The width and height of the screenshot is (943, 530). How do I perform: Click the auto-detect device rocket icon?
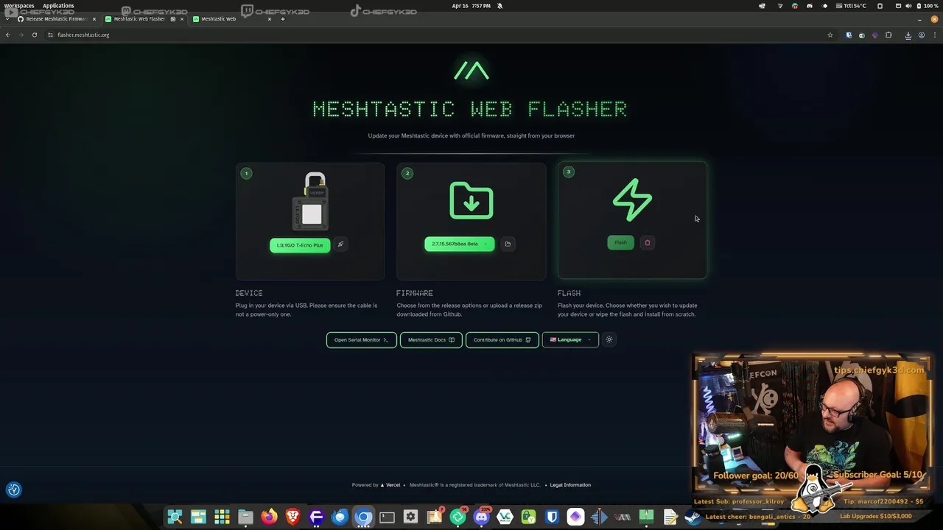[x=340, y=244]
